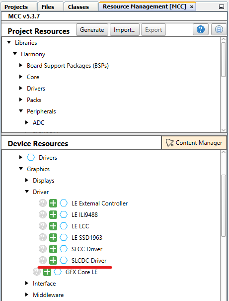This screenshot has height=301, width=229.
Task: Open help for SLCC Driver
Action: pyautogui.click(x=43, y=249)
